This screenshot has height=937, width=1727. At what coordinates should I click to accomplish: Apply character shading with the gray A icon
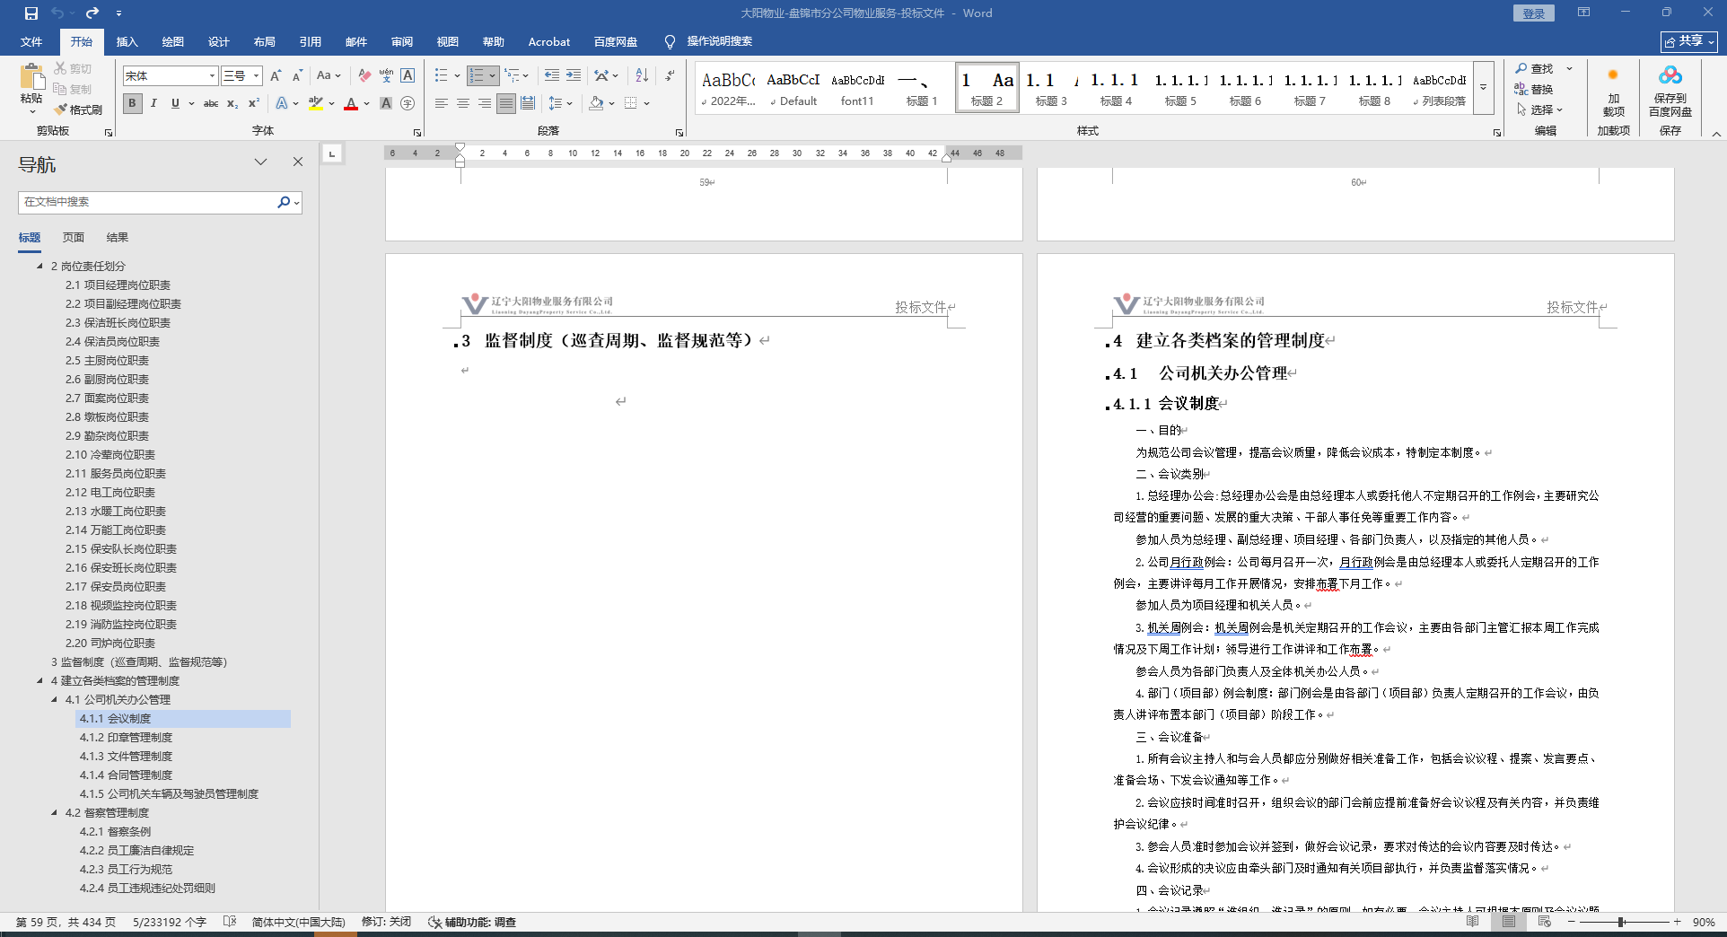tap(386, 103)
